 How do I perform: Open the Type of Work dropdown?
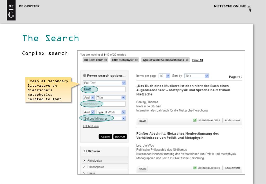(111, 112)
